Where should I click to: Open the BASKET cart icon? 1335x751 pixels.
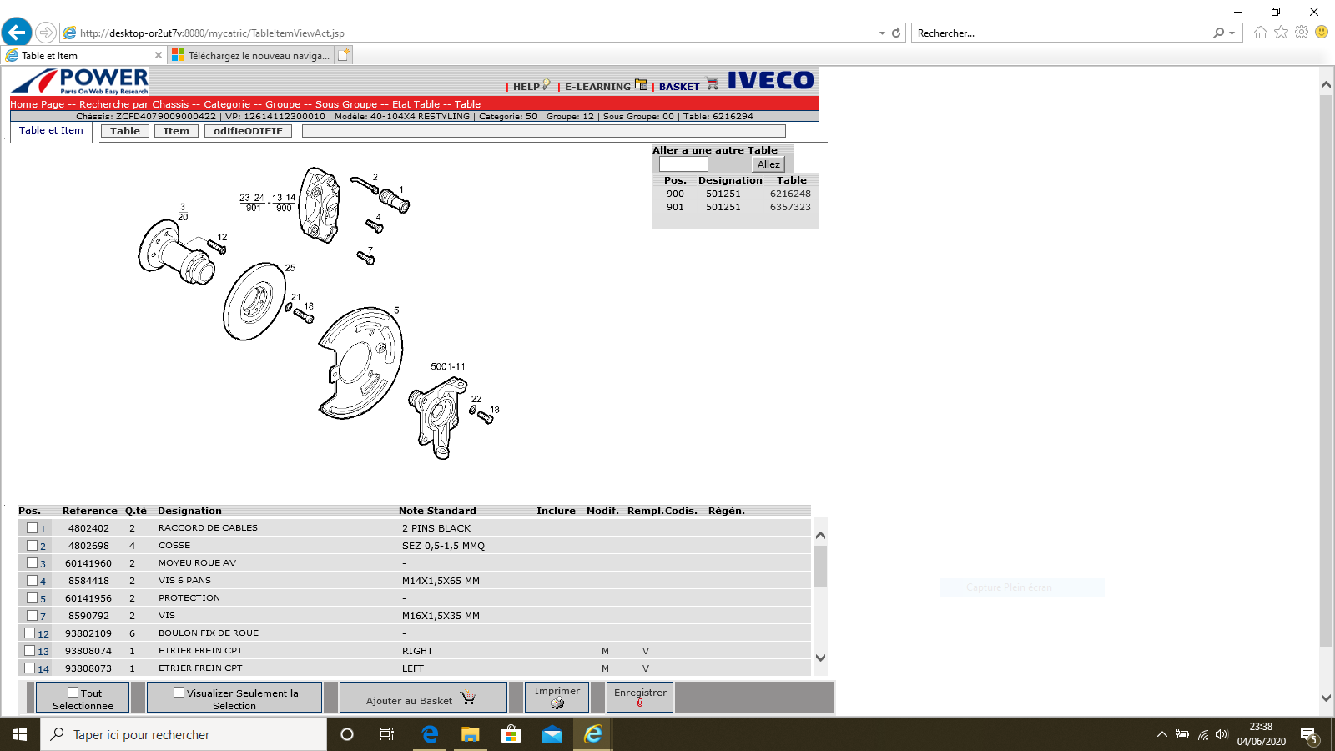[x=712, y=85]
